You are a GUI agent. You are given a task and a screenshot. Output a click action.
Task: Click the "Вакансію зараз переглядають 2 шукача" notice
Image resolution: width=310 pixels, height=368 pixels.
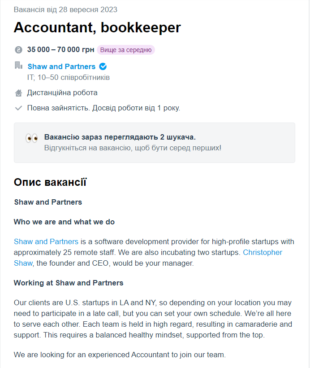click(x=120, y=137)
